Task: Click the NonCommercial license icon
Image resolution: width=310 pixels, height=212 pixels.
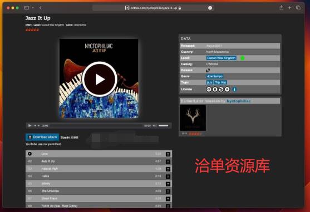Action: (221, 89)
